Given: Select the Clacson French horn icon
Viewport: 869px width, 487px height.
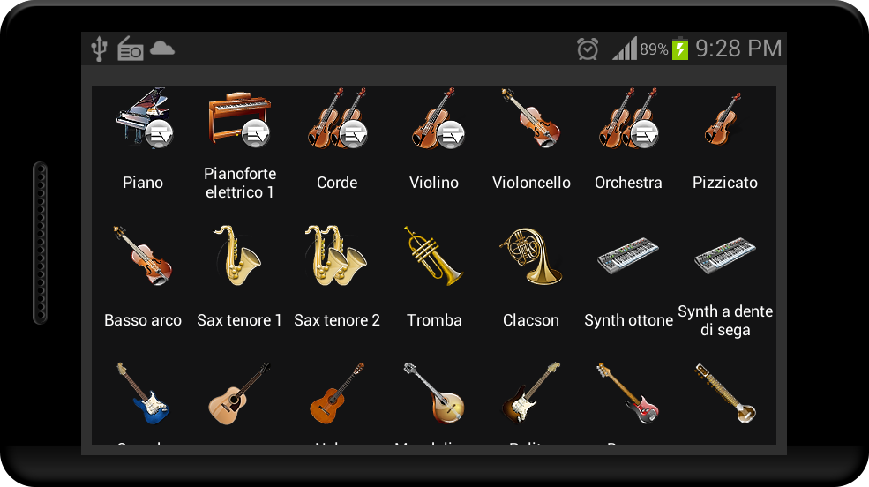Looking at the screenshot, I should pos(531,256).
